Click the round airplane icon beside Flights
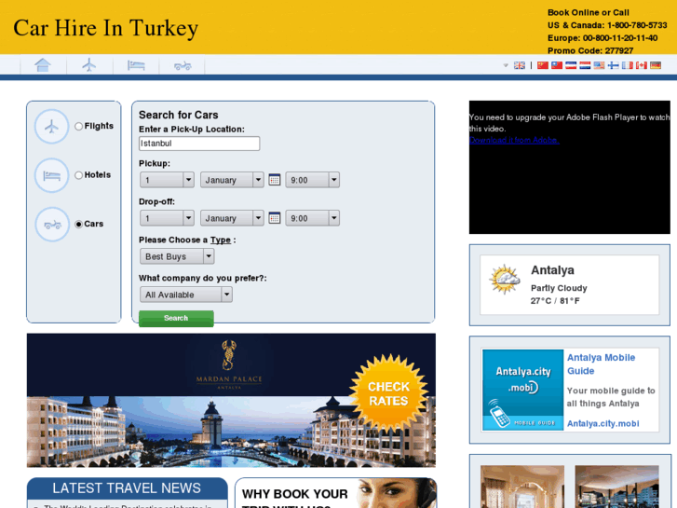This screenshot has height=508, width=677. pos(52,127)
